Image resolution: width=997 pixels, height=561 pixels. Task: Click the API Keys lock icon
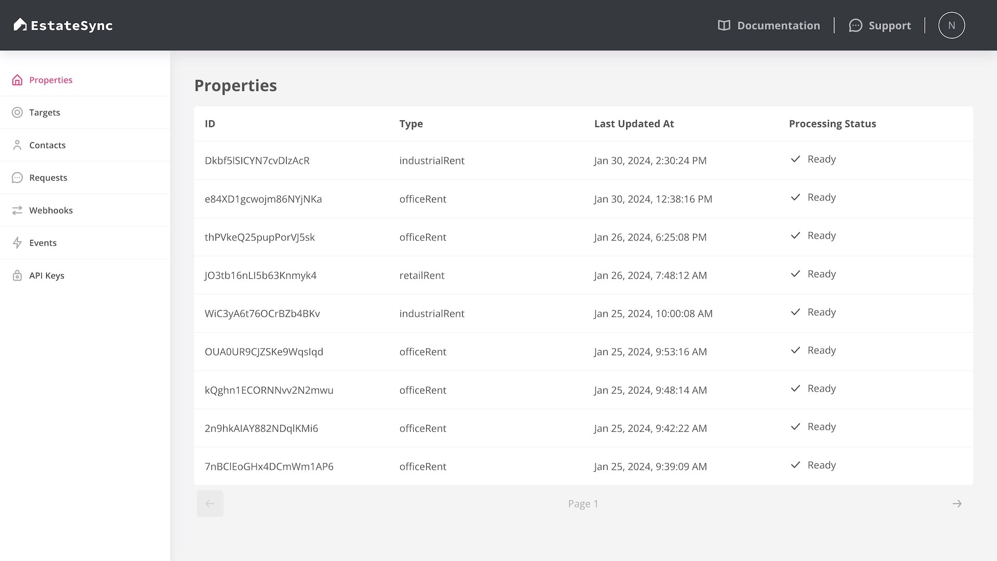tap(17, 276)
